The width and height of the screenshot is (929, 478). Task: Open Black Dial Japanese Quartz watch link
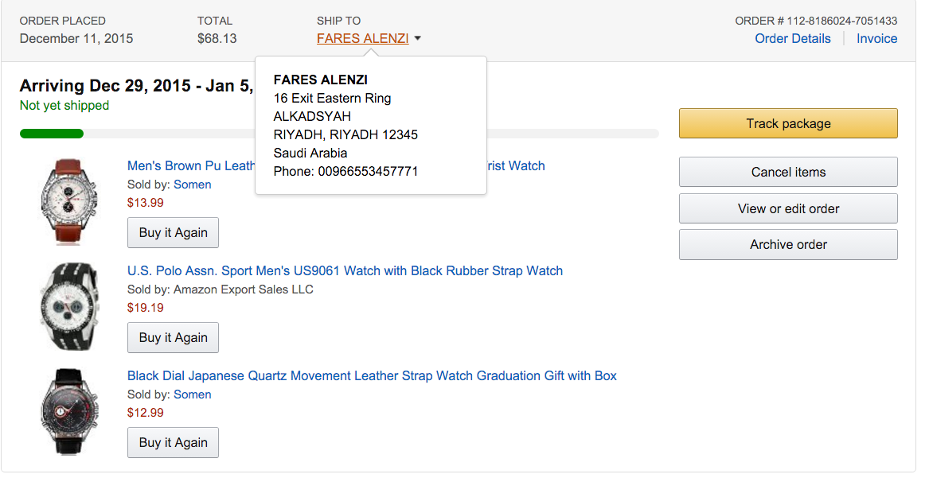click(372, 376)
